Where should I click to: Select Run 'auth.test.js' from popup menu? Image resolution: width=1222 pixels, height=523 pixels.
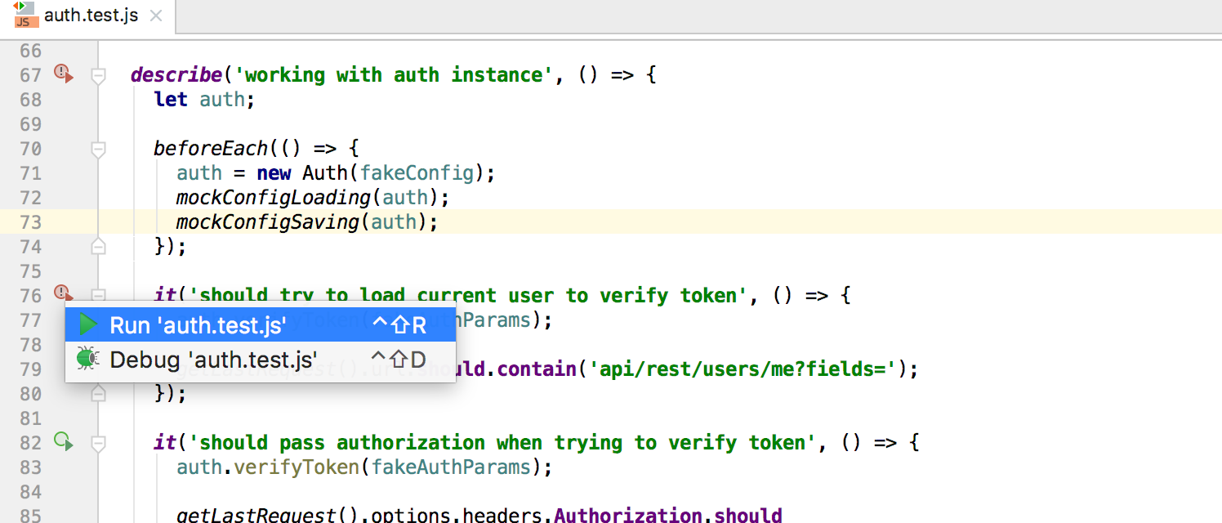point(198,325)
